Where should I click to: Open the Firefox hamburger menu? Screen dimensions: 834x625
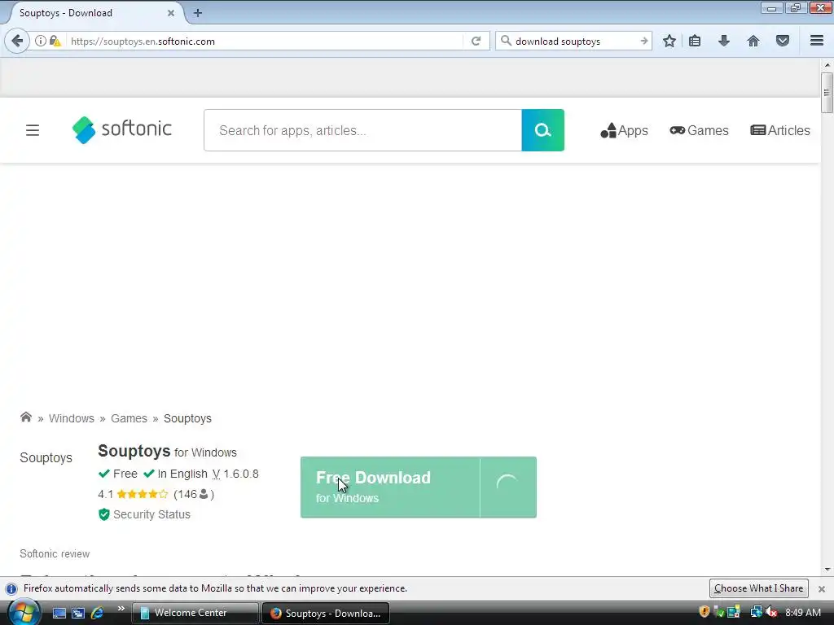pyautogui.click(x=817, y=41)
